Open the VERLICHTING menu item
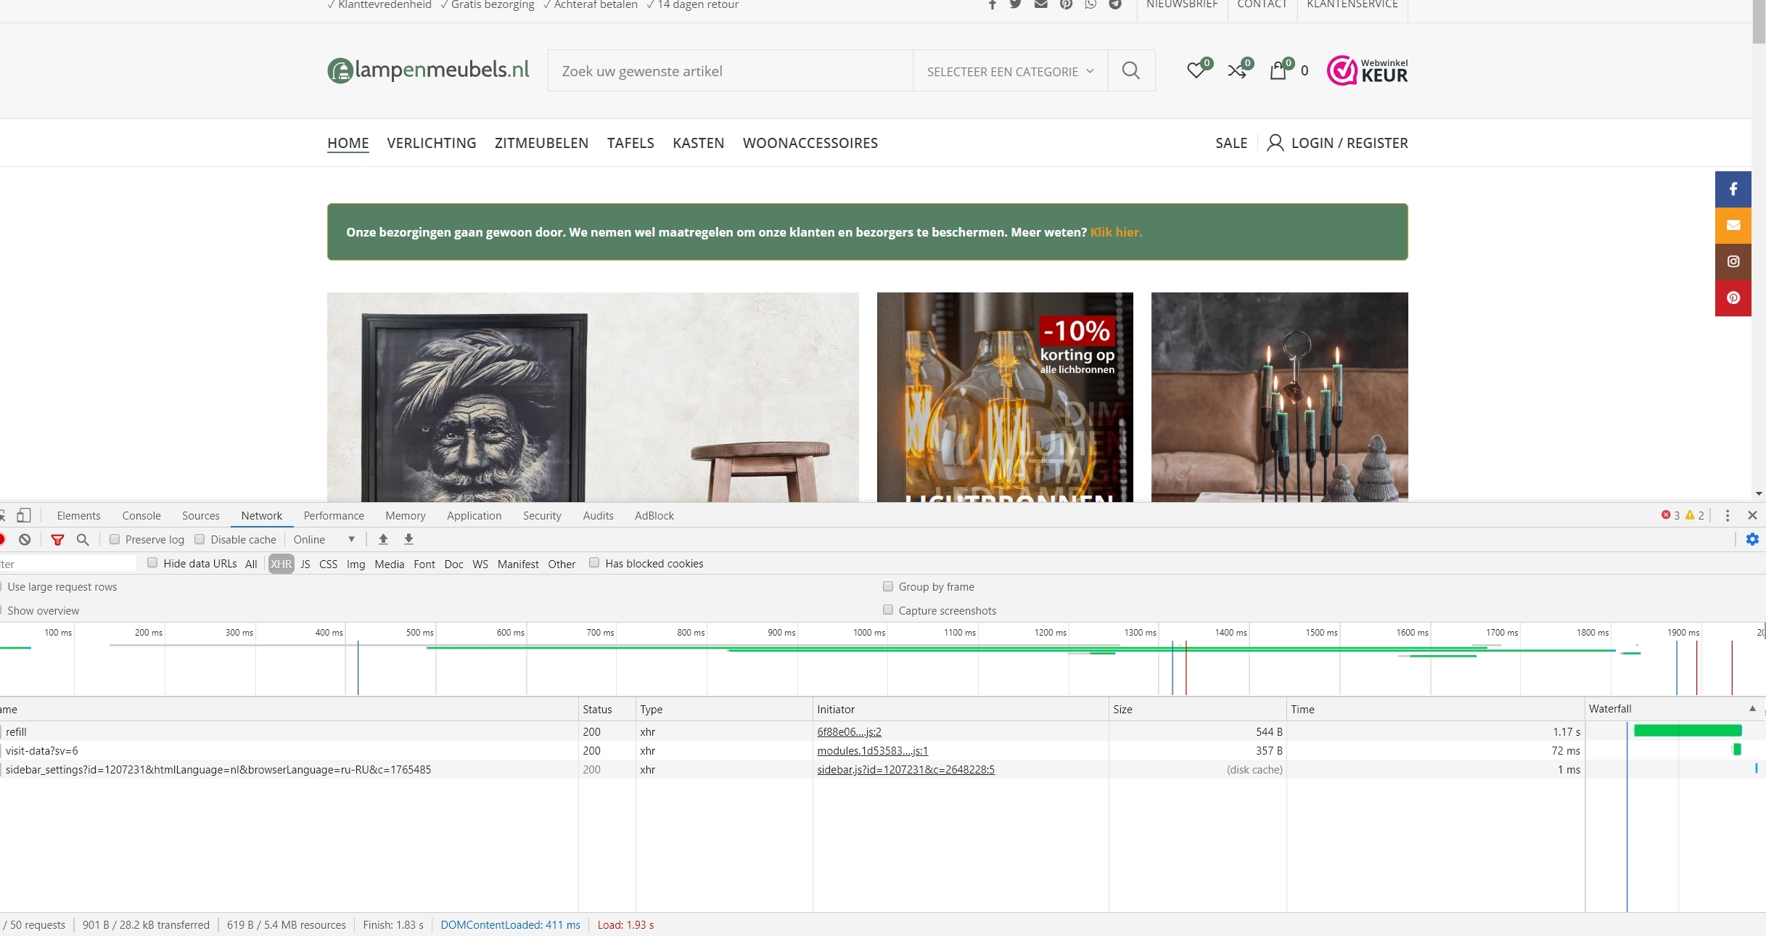 [x=431, y=143]
